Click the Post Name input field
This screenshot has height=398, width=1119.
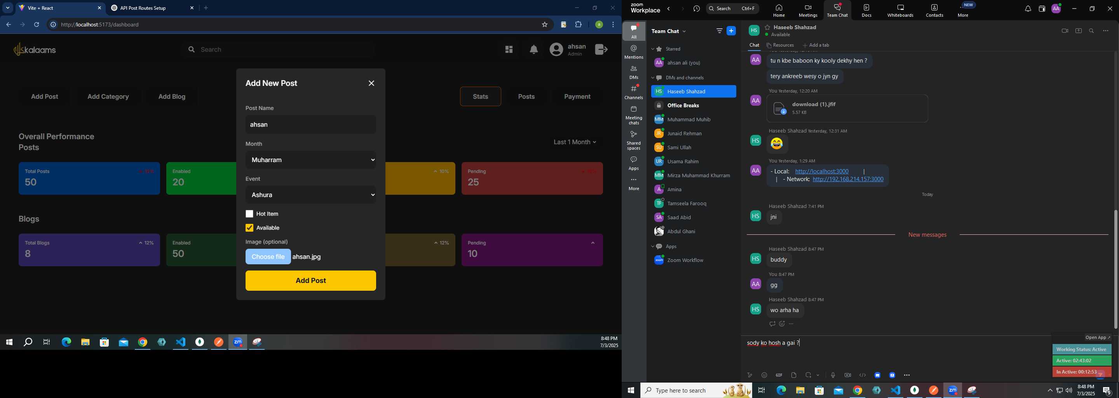310,125
